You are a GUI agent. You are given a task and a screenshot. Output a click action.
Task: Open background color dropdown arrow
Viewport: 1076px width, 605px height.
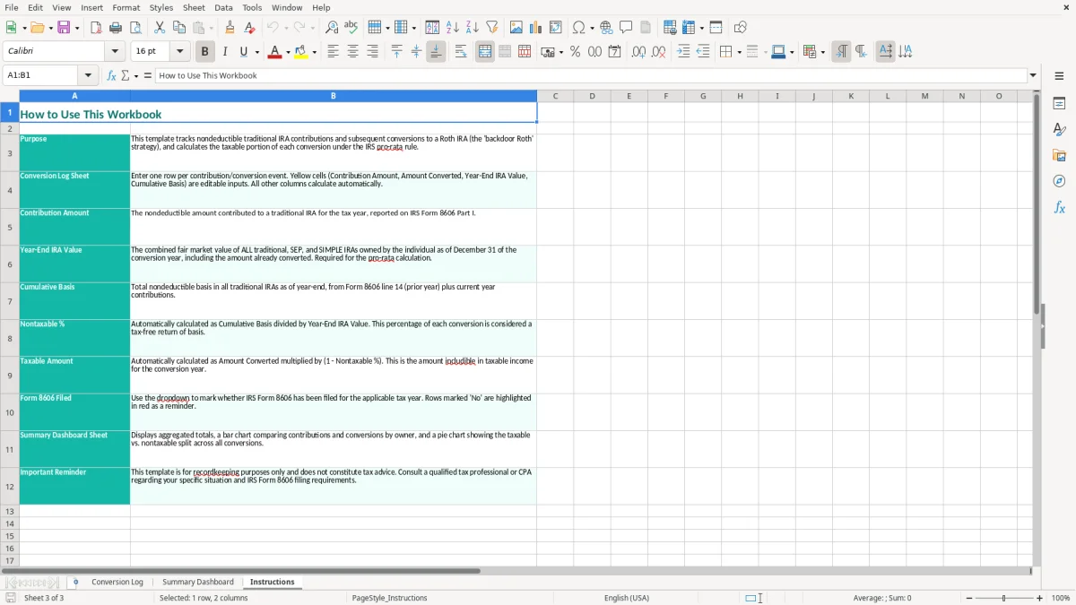(314, 52)
